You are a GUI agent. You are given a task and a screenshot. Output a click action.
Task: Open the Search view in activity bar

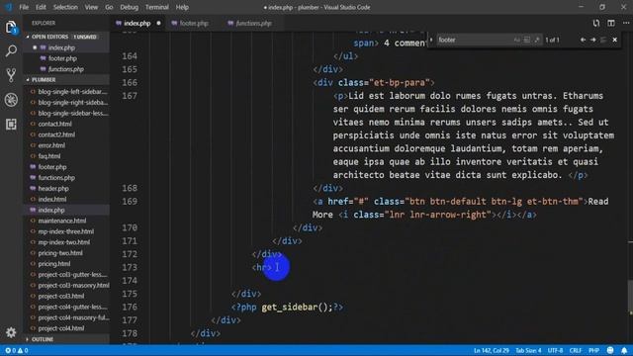pyautogui.click(x=11, y=50)
